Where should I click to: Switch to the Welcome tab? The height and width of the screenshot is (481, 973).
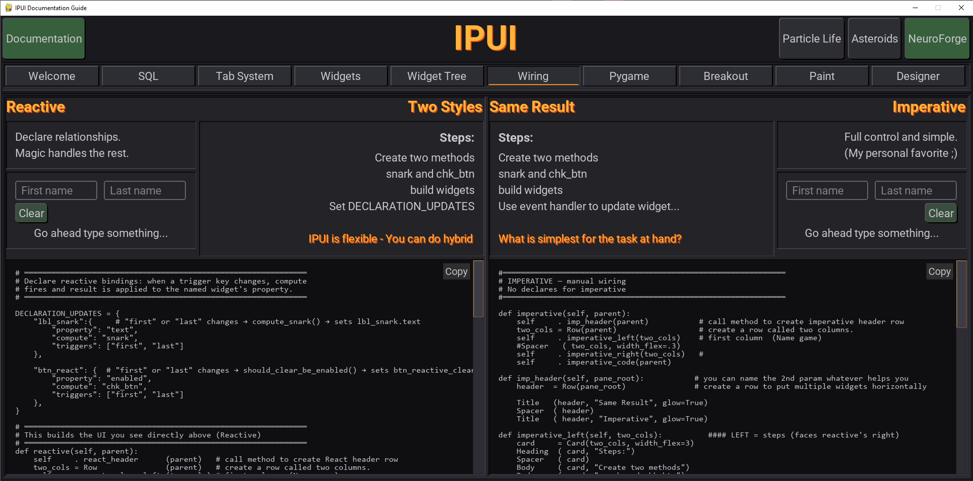pos(52,76)
